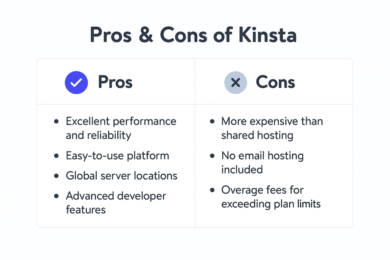390x260 pixels.
Task: Click the blue checkmark icon beside Pros
Action: 76,83
